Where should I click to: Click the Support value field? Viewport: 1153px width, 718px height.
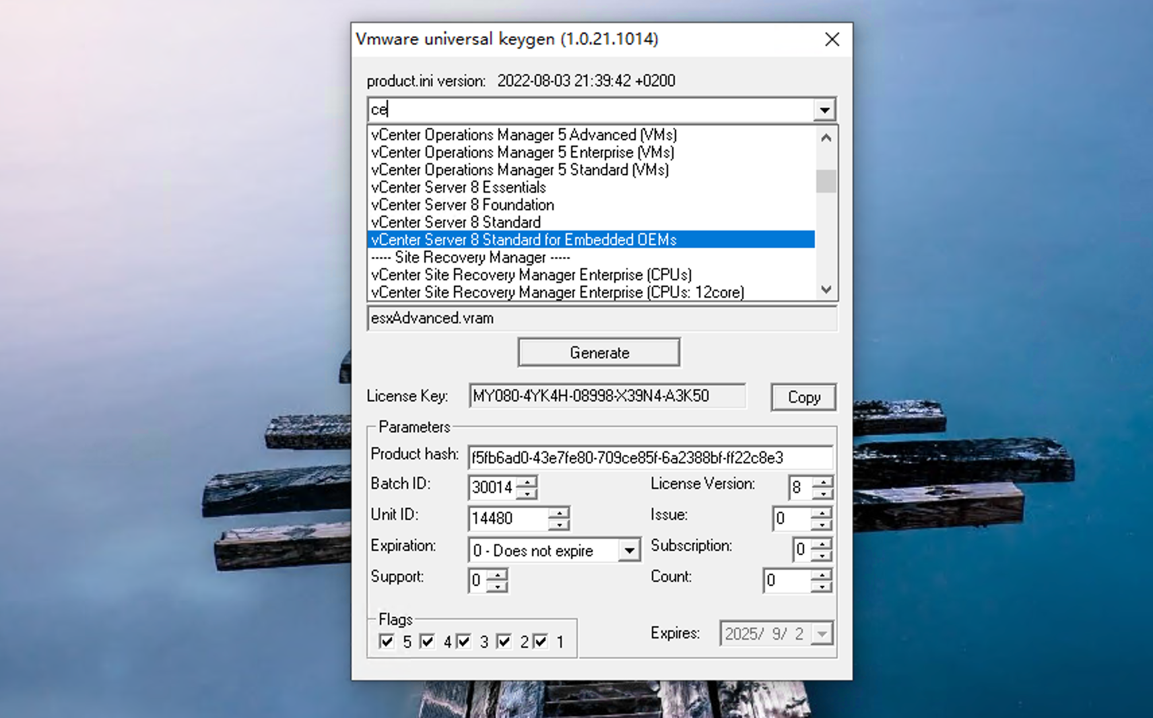point(477,581)
